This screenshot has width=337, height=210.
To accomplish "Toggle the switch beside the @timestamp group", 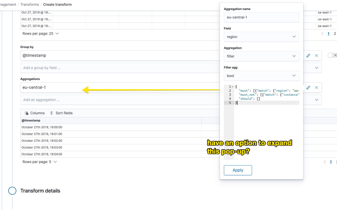I will 332,55.
